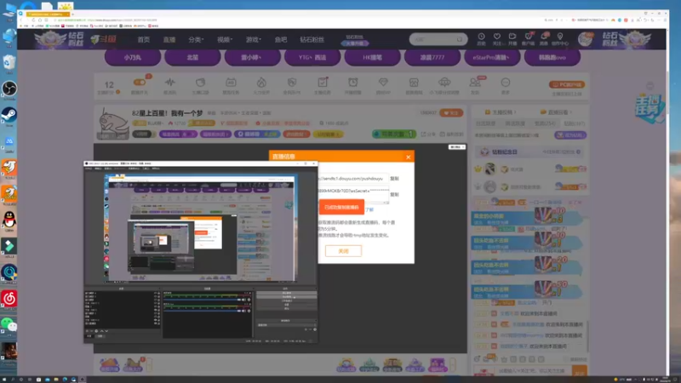The image size is (681, 383).
Task: Open the shop store icon in toolbar
Action: coord(414,83)
